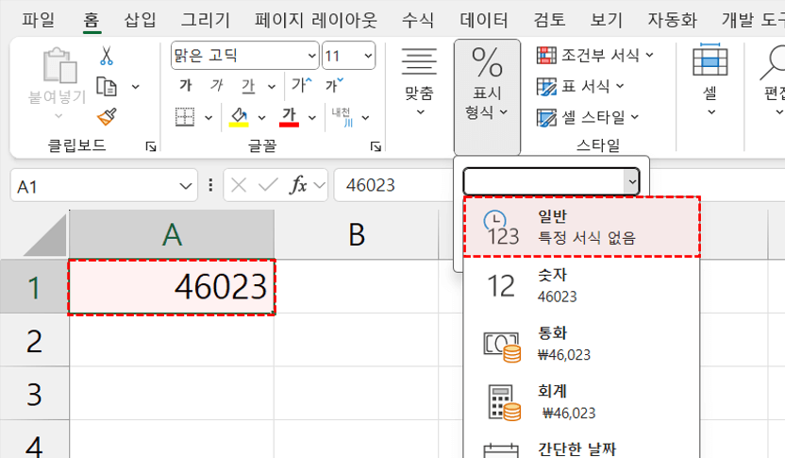The width and height of the screenshot is (785, 458).
Task: Open 표 서식 table format menu
Action: point(581,86)
